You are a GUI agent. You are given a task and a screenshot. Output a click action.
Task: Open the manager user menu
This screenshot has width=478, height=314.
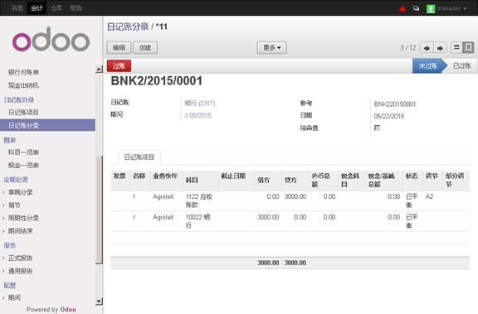(451, 8)
